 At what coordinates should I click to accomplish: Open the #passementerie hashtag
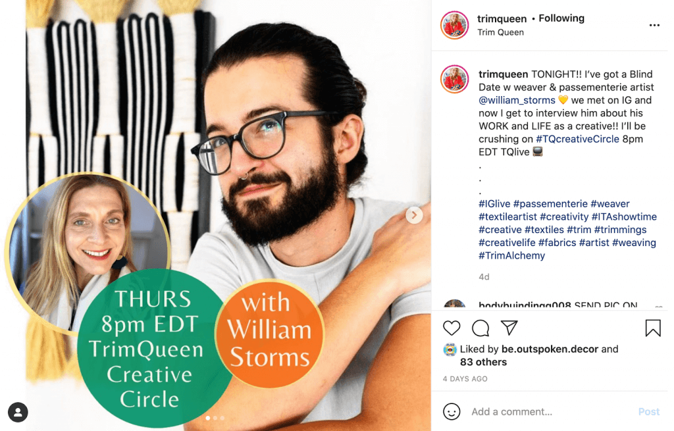(x=550, y=204)
